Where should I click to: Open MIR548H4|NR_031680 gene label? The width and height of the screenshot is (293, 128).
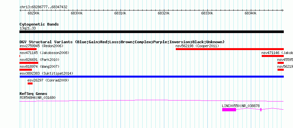pos(38,98)
